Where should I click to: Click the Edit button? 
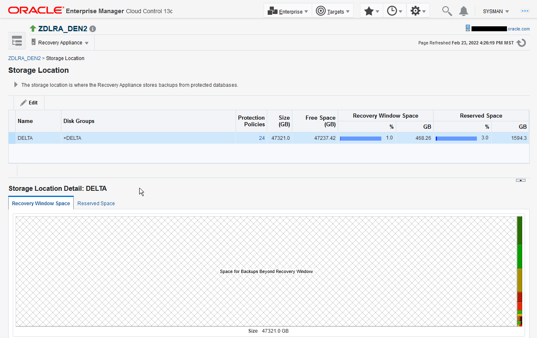pos(29,103)
